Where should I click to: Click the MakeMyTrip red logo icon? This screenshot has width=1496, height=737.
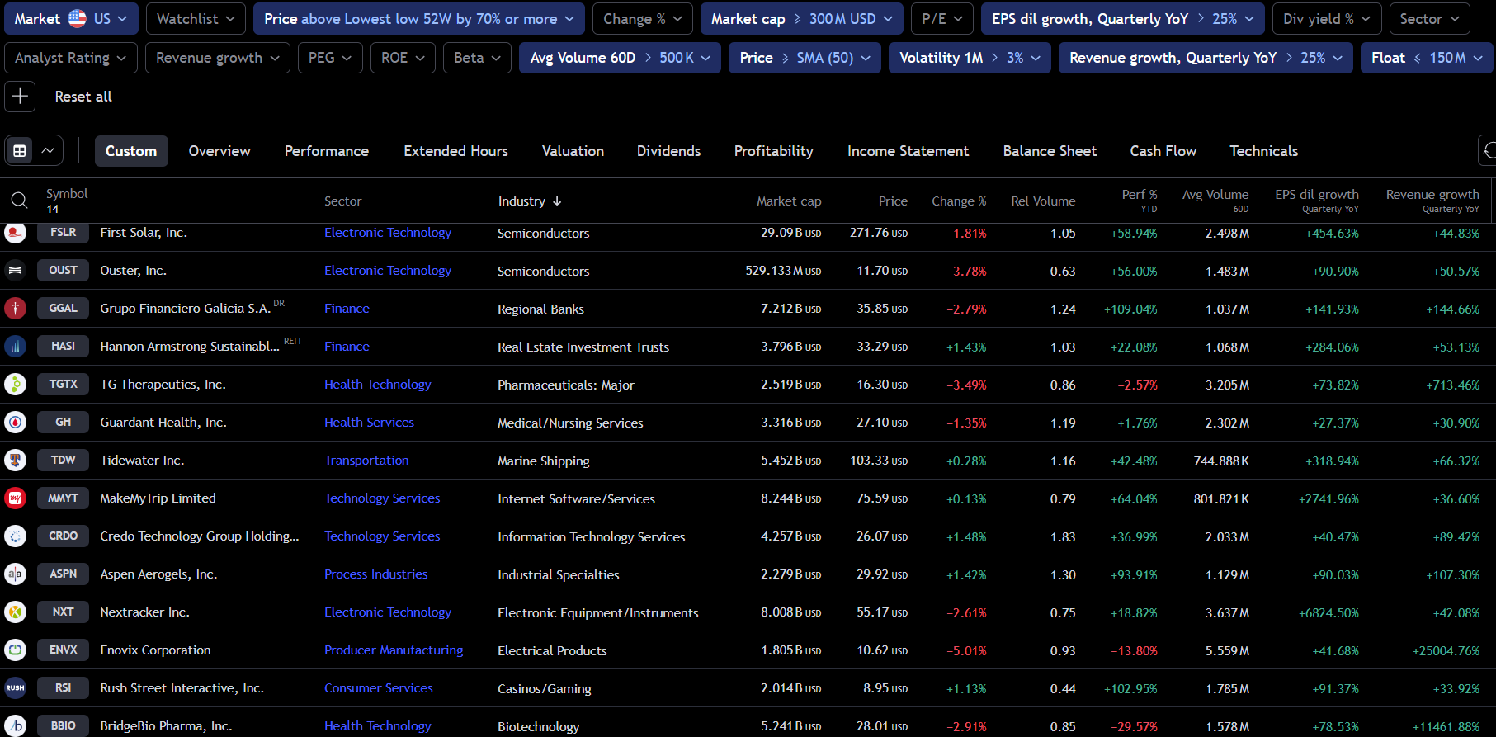[15, 498]
